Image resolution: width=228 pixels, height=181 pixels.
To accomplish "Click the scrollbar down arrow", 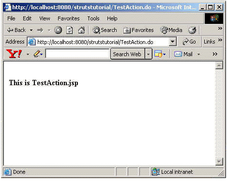I will click(x=219, y=161).
